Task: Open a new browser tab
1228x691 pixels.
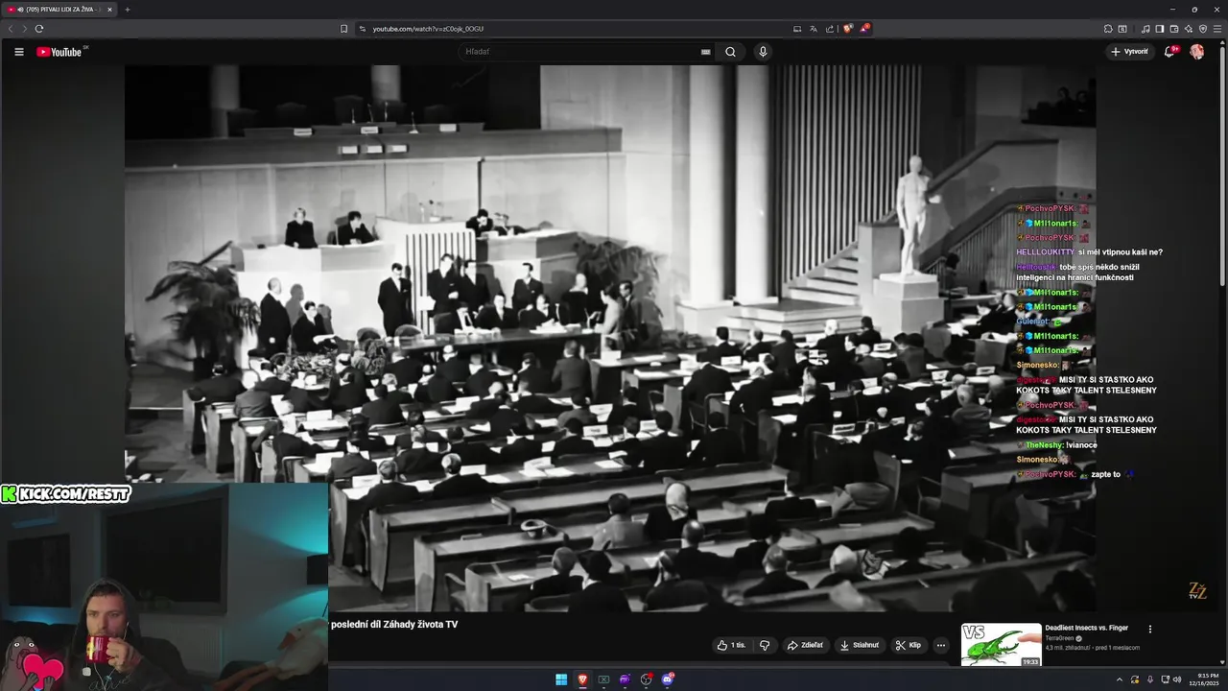Action: pos(127,10)
